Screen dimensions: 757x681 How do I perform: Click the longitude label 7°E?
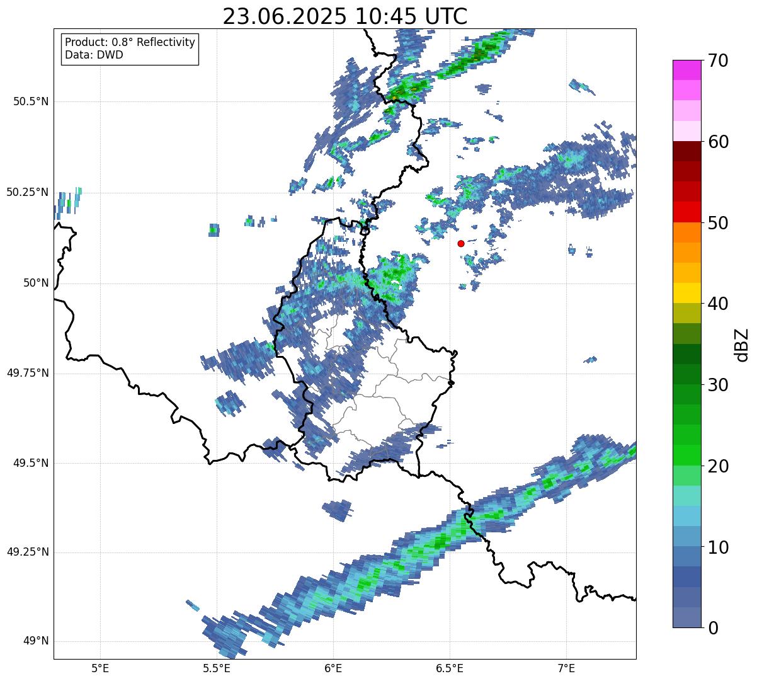(x=566, y=668)
